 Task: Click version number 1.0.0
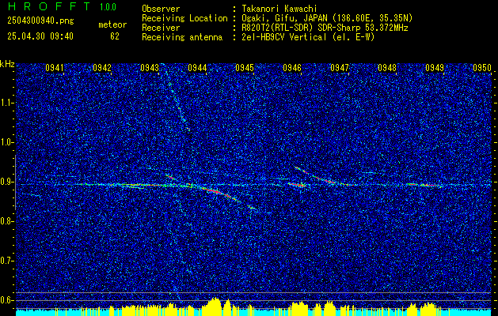(x=108, y=7)
